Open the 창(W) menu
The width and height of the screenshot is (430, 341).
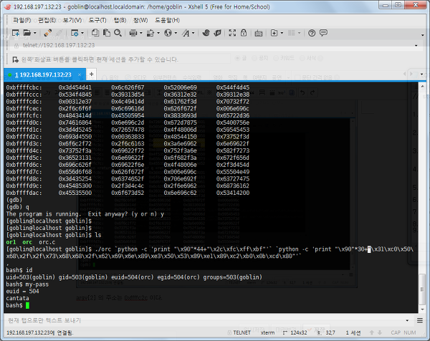(140, 20)
